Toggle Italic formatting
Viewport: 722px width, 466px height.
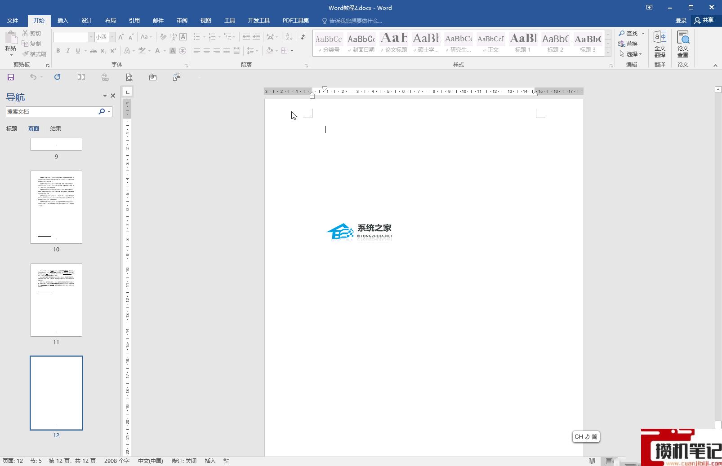click(68, 51)
